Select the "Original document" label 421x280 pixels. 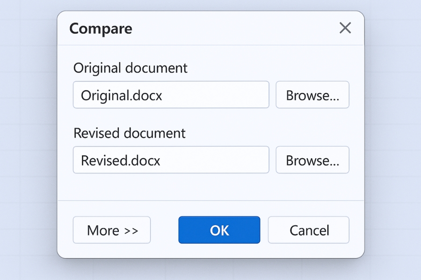pos(131,68)
